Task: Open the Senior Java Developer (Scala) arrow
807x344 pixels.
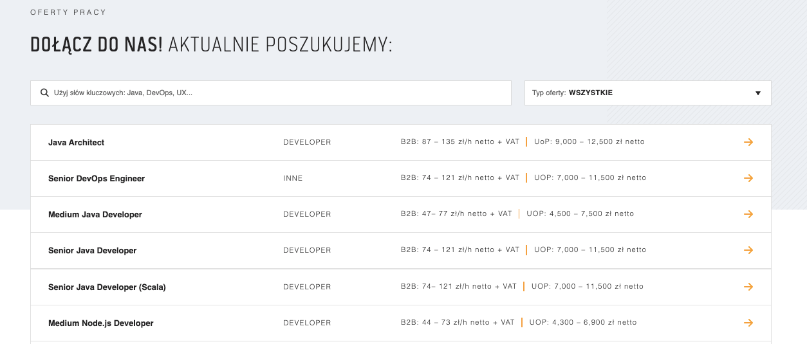Action: pos(748,287)
